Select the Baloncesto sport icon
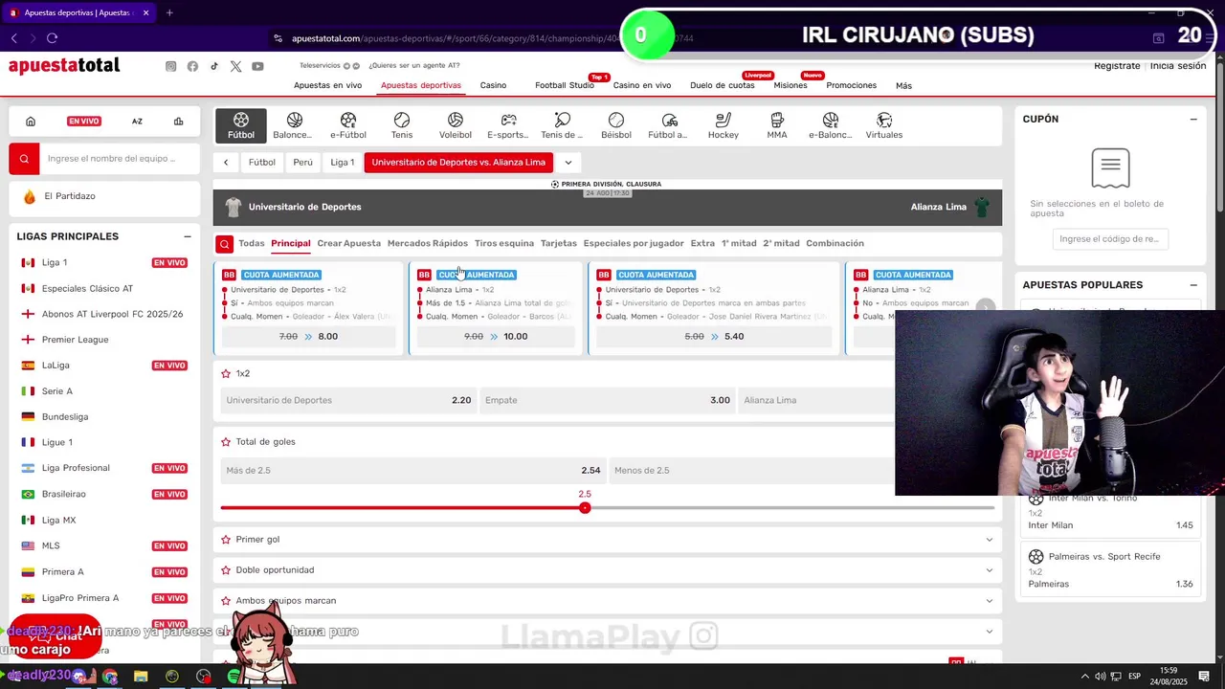 click(294, 125)
